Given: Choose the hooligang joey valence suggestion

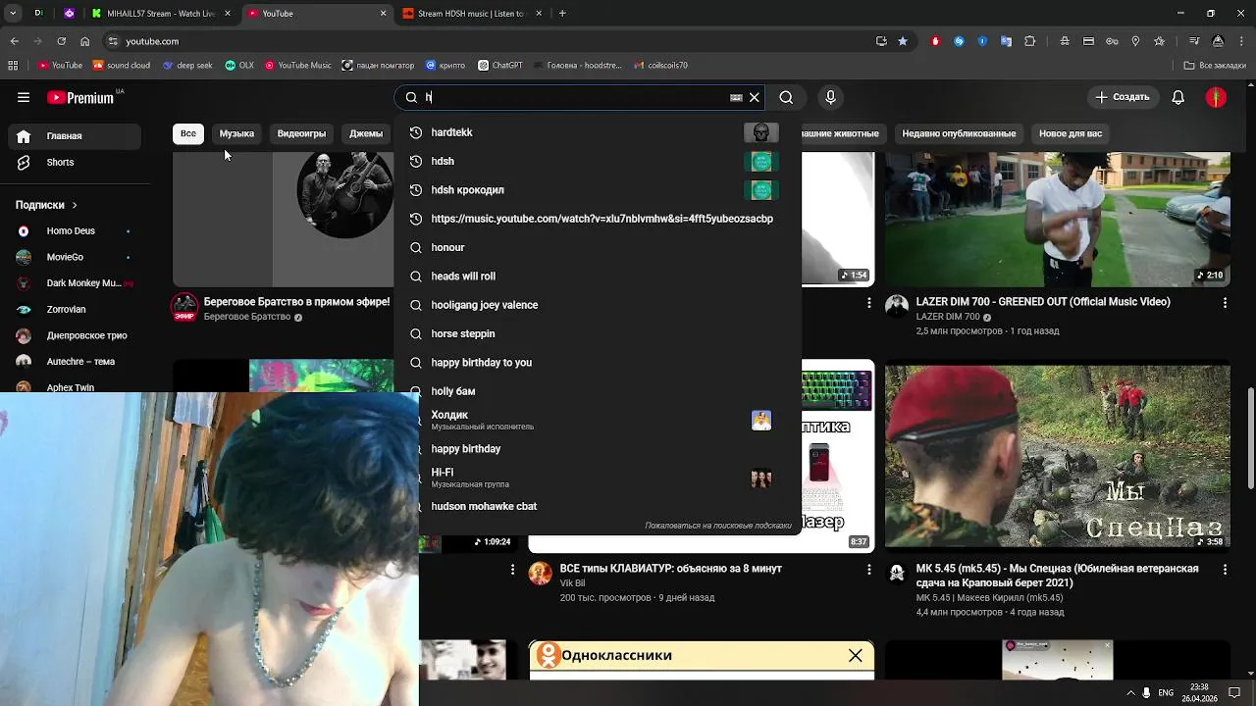Looking at the screenshot, I should [597, 305].
